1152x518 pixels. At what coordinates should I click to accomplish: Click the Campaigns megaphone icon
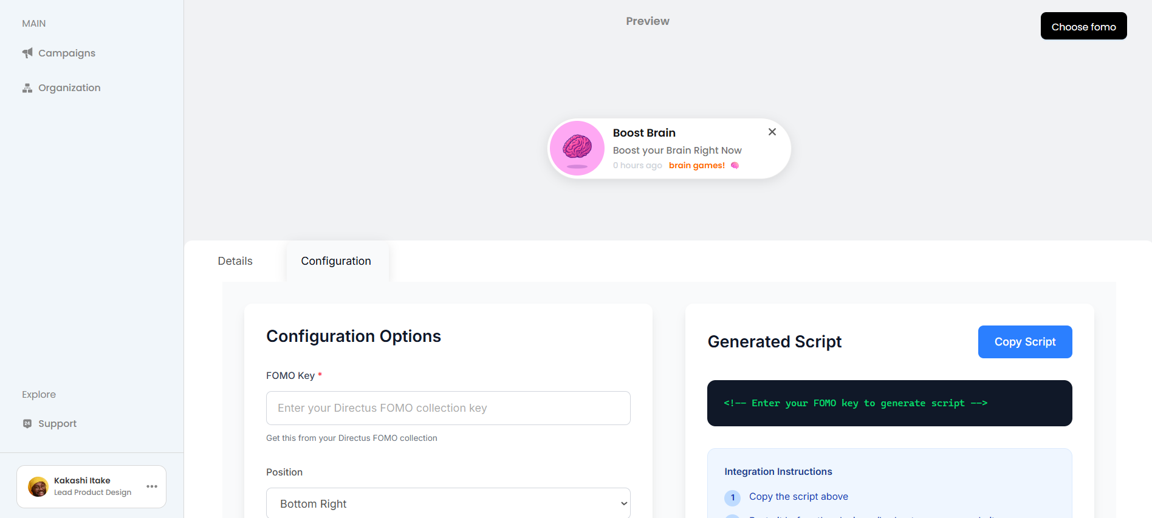[x=27, y=53]
